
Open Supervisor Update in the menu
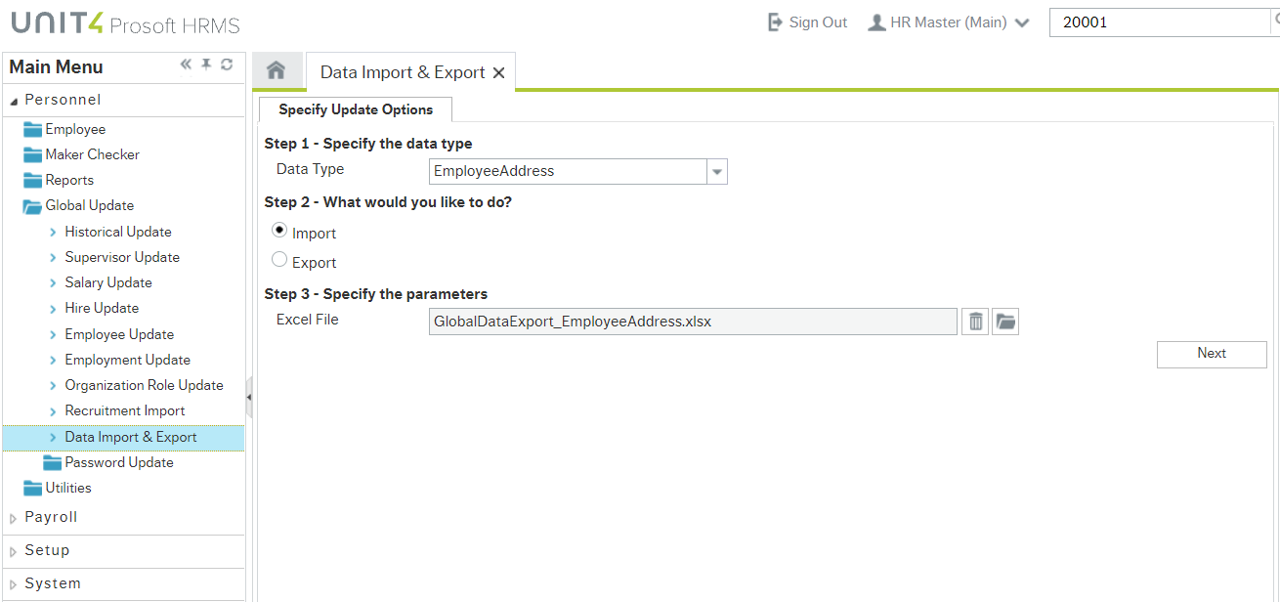pyautogui.click(x=122, y=257)
